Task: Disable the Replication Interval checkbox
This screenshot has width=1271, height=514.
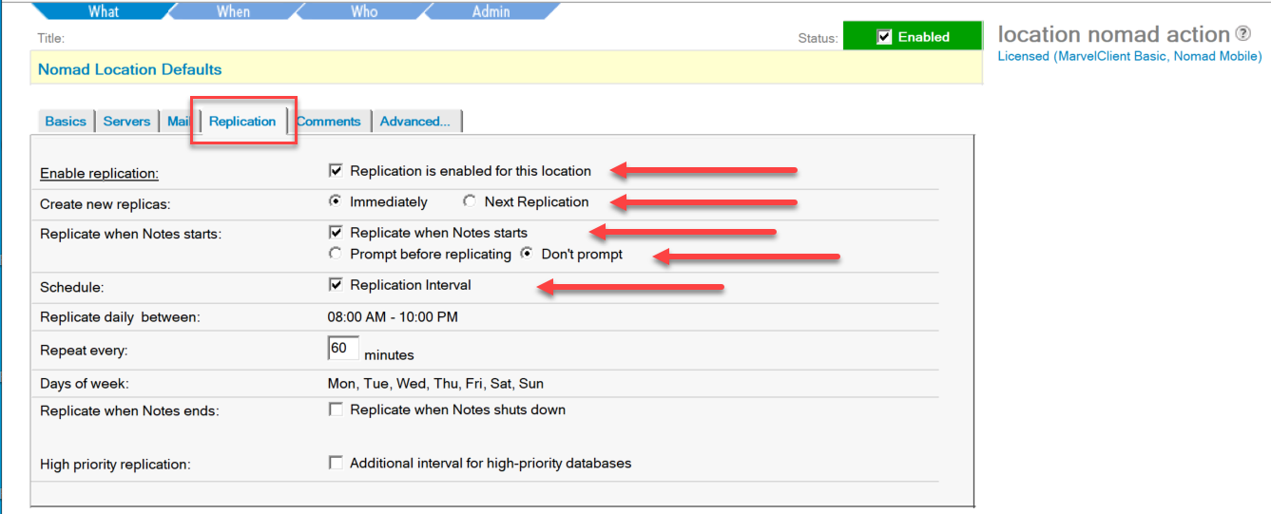Action: [x=336, y=285]
